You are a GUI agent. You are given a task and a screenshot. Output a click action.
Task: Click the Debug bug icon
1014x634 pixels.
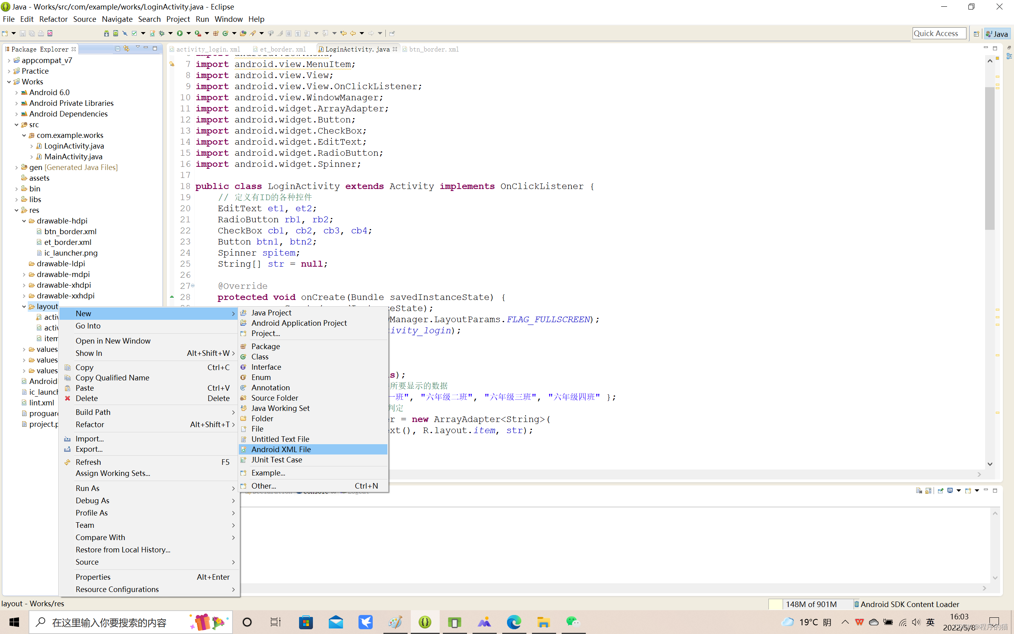click(161, 33)
